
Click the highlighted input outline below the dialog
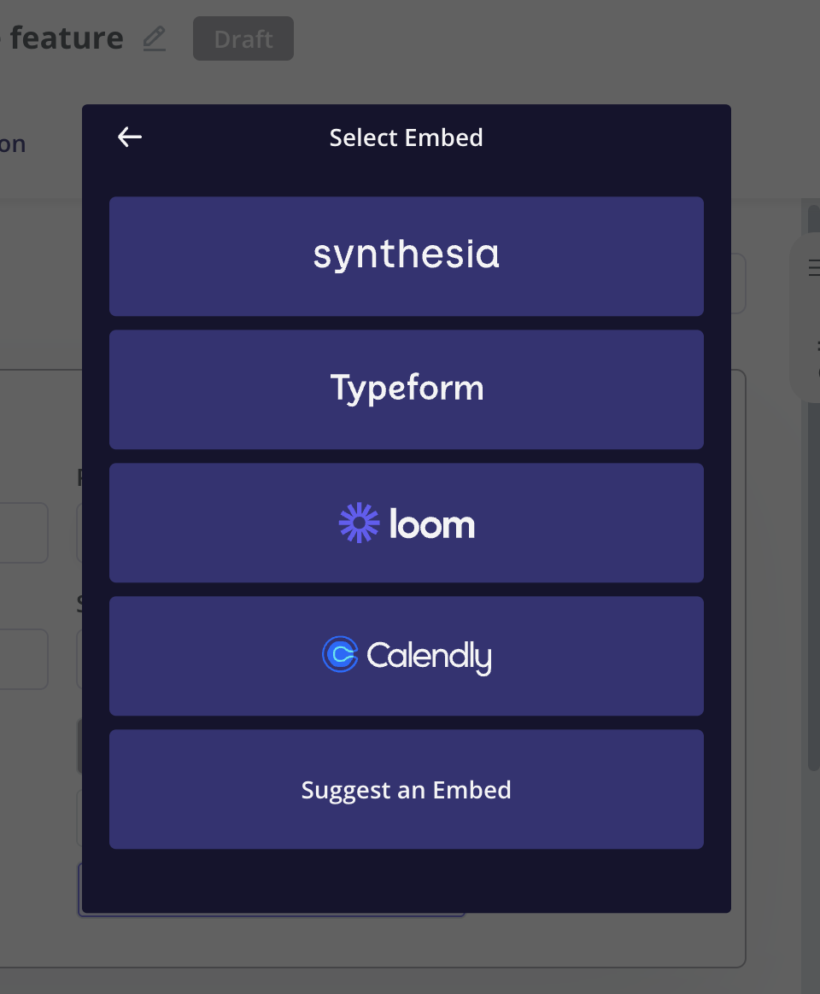point(272,914)
